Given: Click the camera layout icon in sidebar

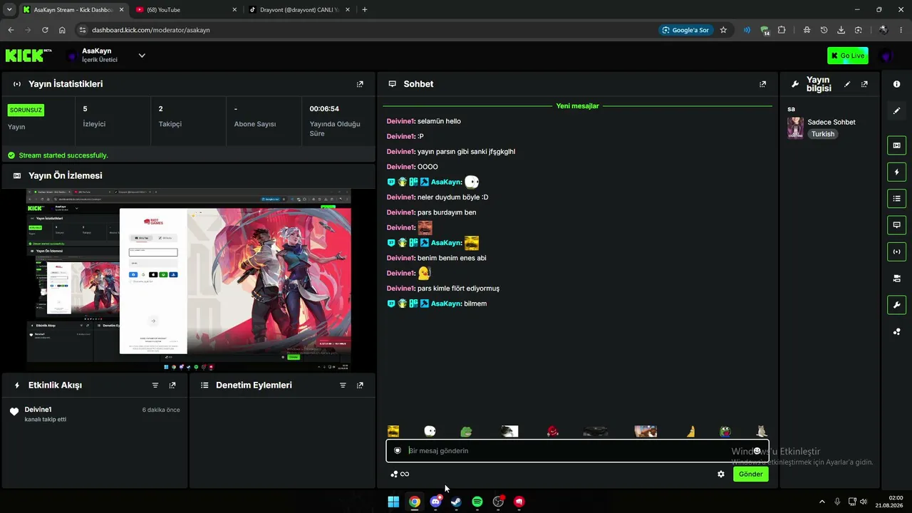Looking at the screenshot, I should coord(896,279).
